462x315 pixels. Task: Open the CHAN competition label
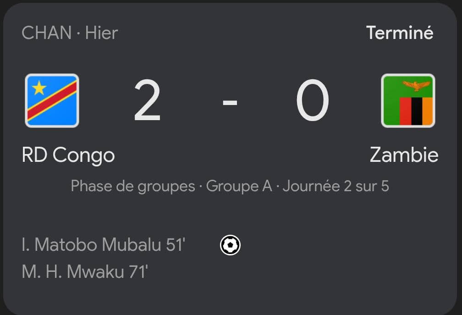[46, 33]
